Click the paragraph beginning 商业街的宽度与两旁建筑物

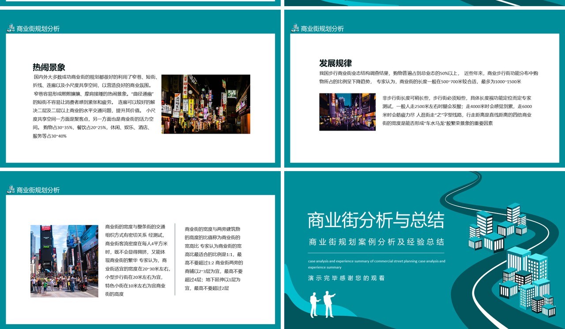point(214,258)
